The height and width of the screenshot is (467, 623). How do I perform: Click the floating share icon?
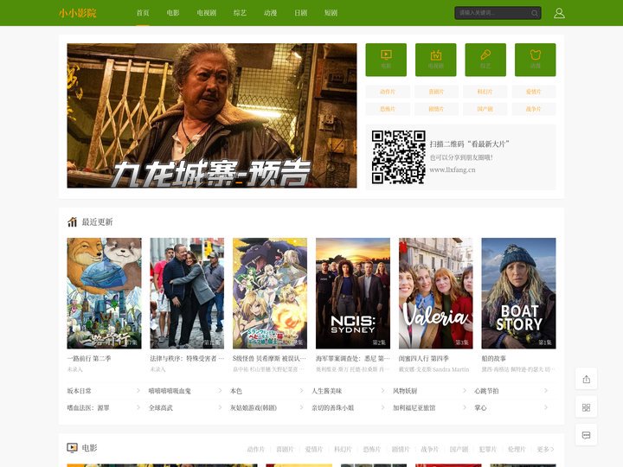point(586,380)
